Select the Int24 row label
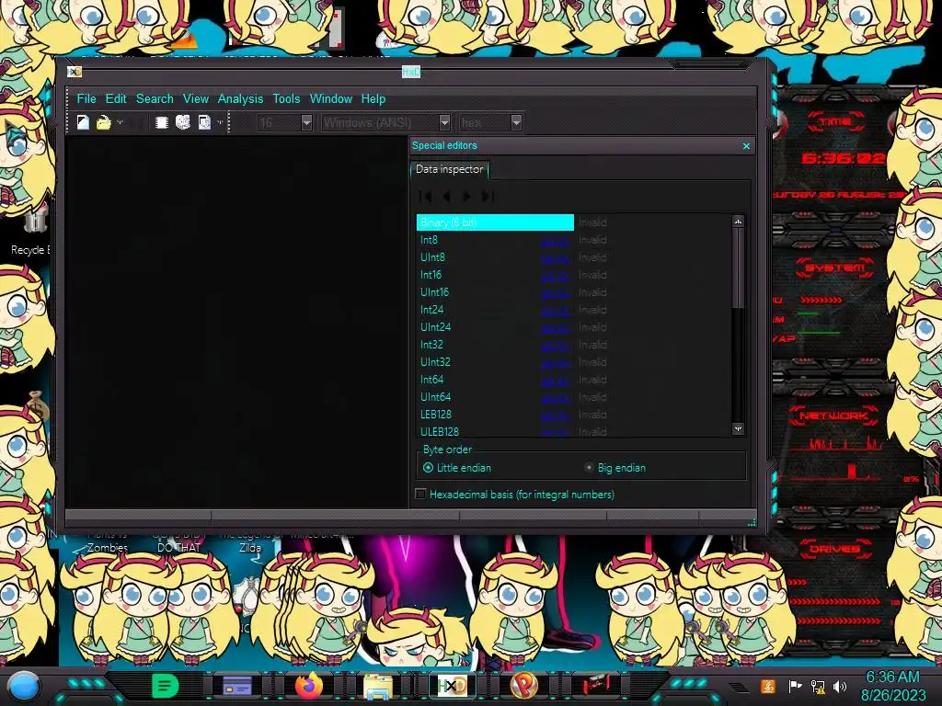 (431, 310)
